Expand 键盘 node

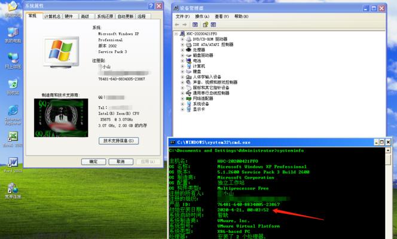(182, 72)
